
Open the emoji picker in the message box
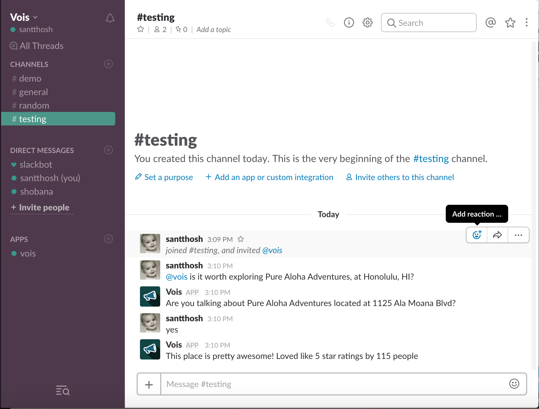tap(514, 384)
